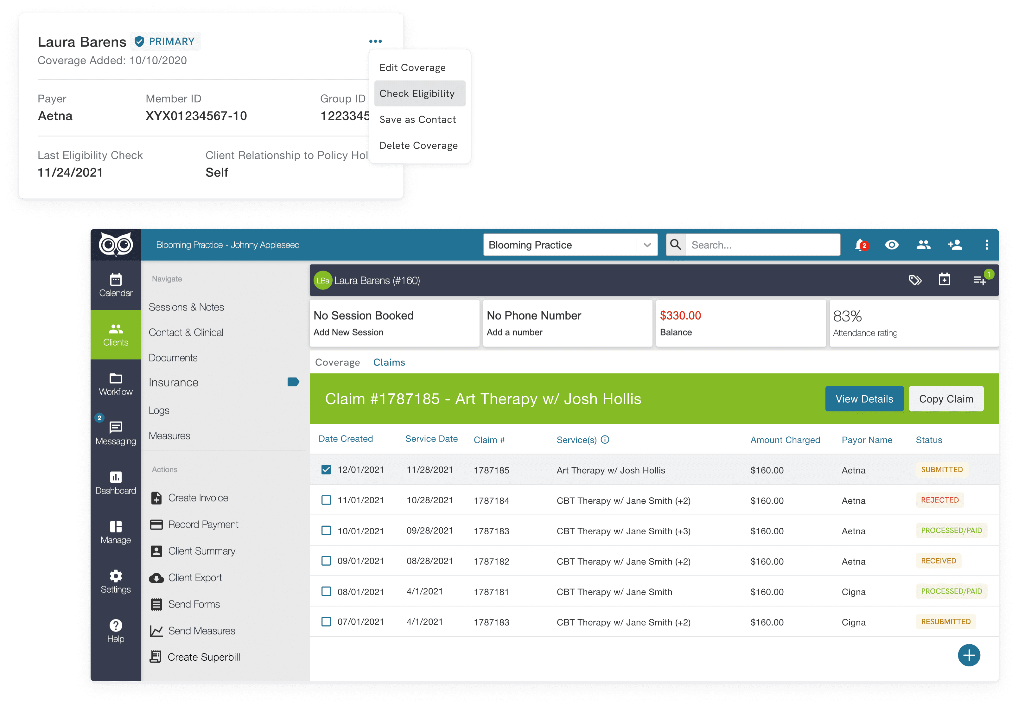Open Calendar in the sidebar
Viewport: 1018px width, 706px height.
(116, 285)
